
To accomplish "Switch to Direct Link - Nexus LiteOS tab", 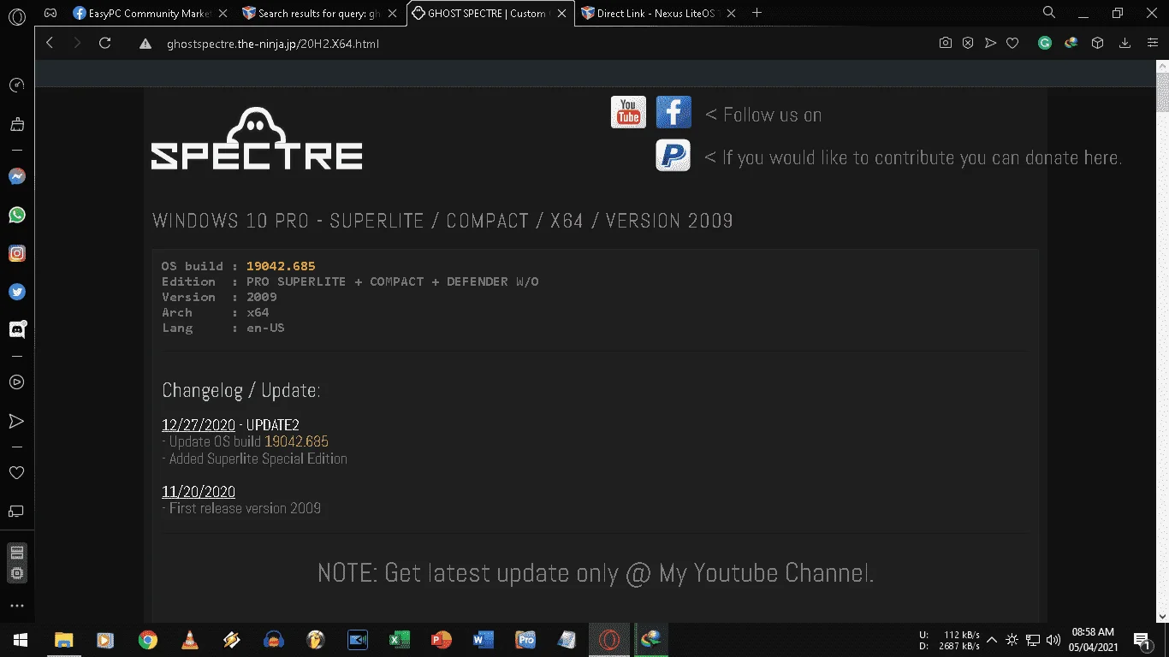I will click(658, 14).
